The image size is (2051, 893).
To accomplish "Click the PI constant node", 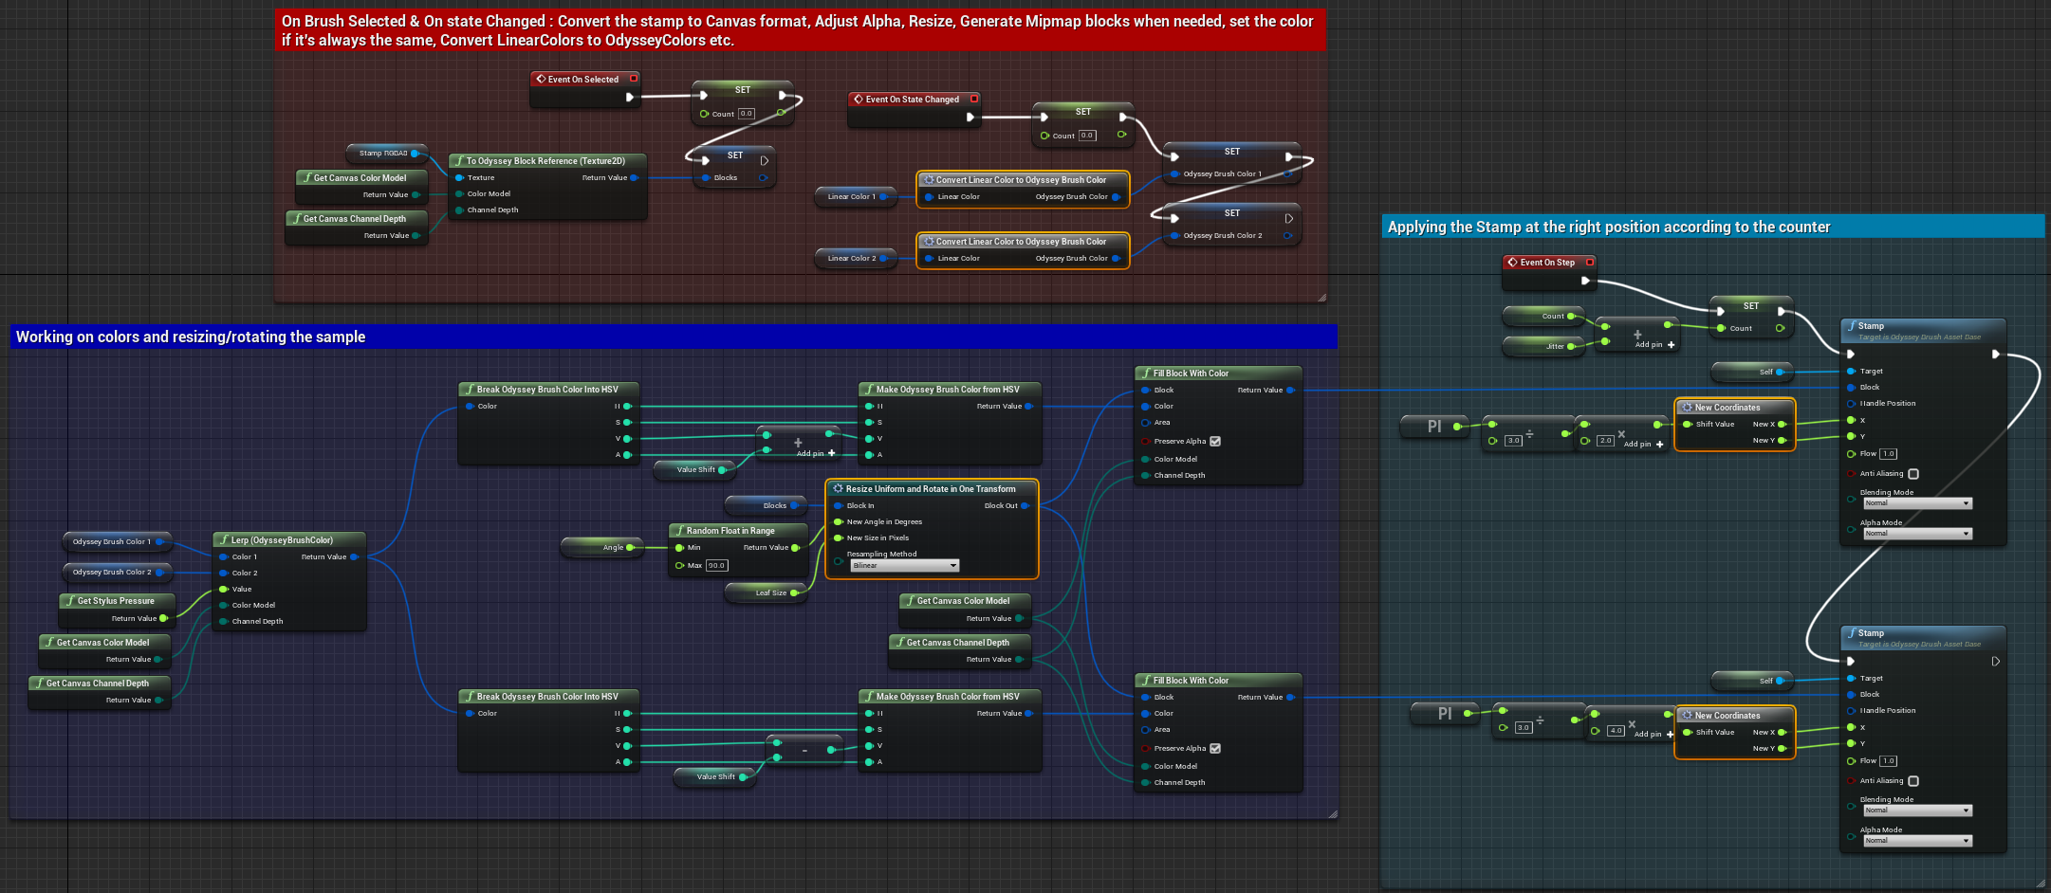I will click(x=1434, y=427).
